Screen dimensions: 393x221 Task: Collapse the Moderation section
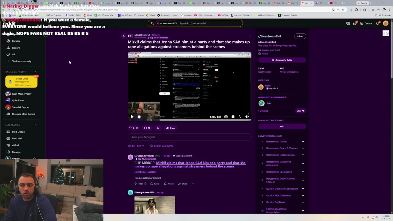(36, 125)
